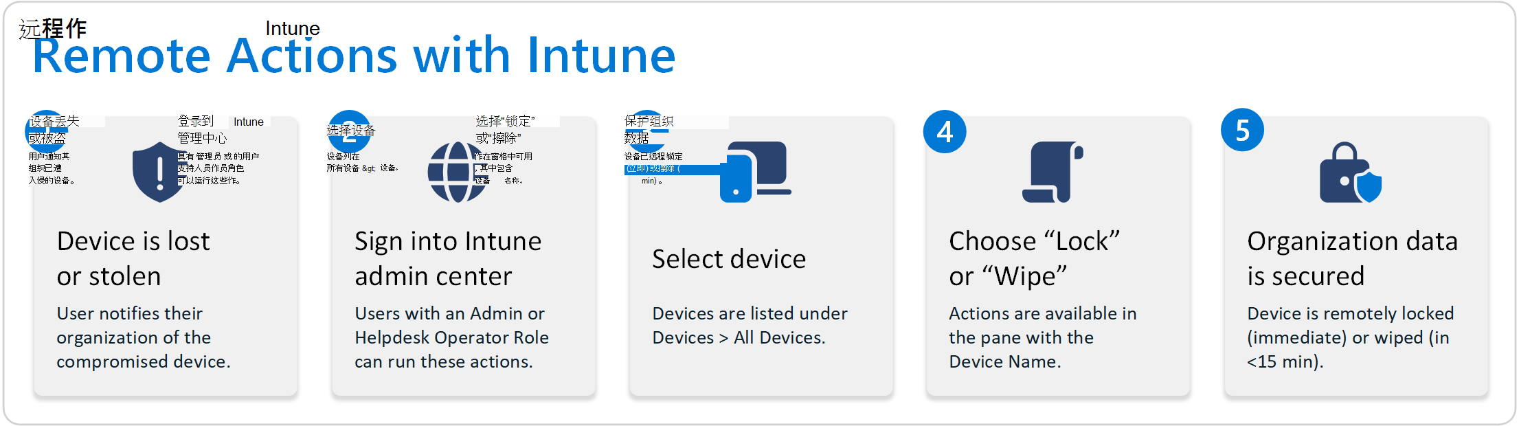Screen dimensions: 1519x426
Task: Select the "Select device" card heading
Action: tap(729, 259)
